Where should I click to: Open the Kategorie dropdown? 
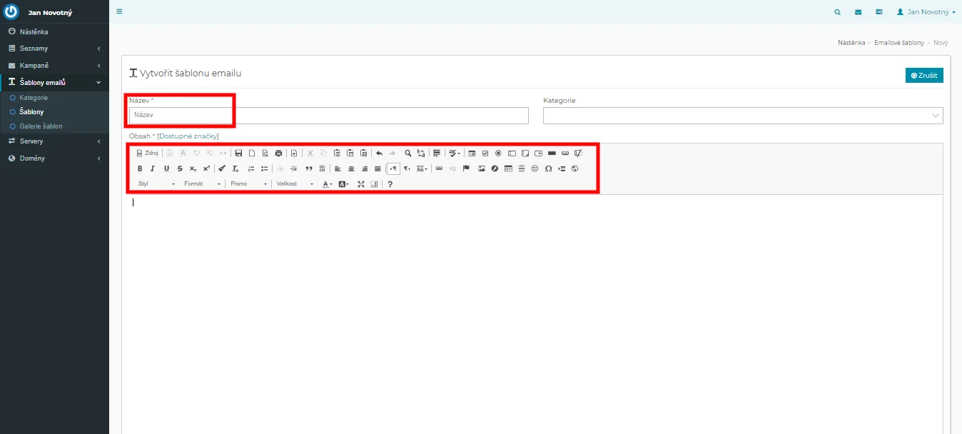[742, 116]
